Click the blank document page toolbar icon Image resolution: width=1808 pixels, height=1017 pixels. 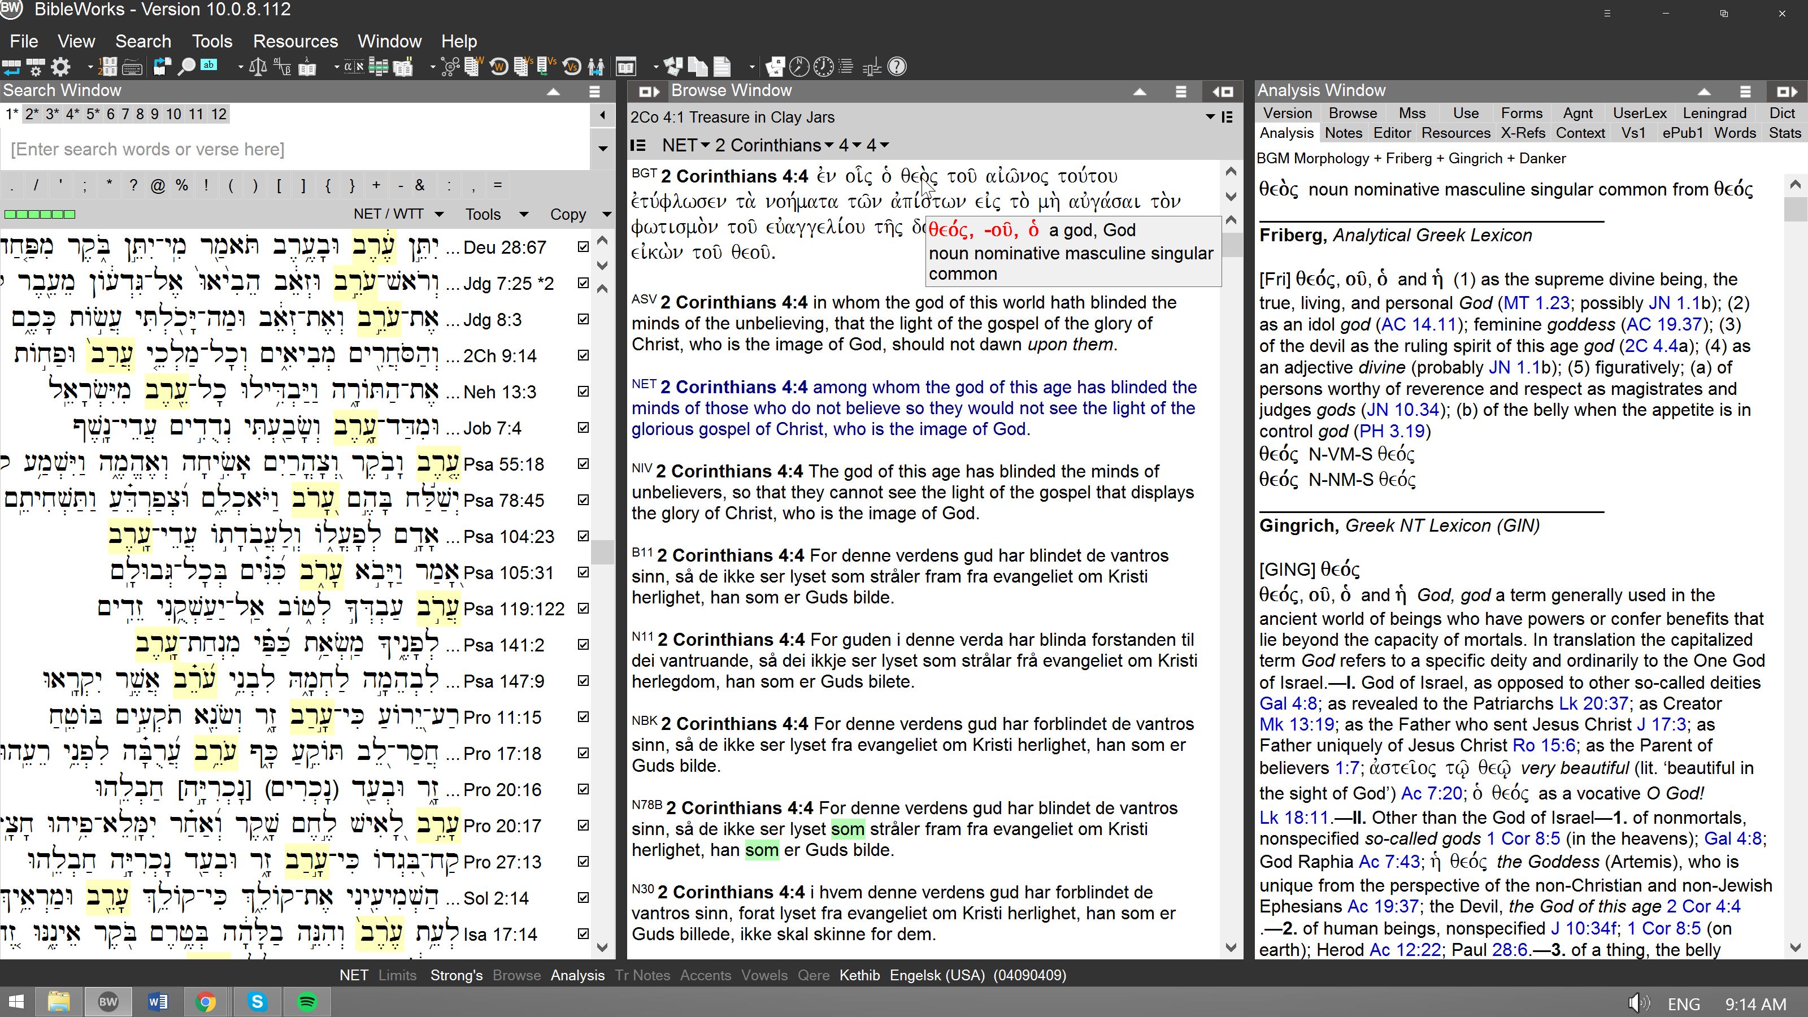(722, 67)
